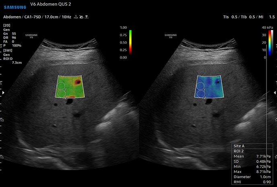Viewport: 277px width, 187px height.
Task: Select ROI circle 2 on the green reliability map
Action: pyautogui.click(x=62, y=93)
